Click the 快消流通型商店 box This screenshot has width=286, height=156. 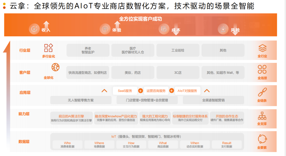pyautogui.click(x=88, y=72)
